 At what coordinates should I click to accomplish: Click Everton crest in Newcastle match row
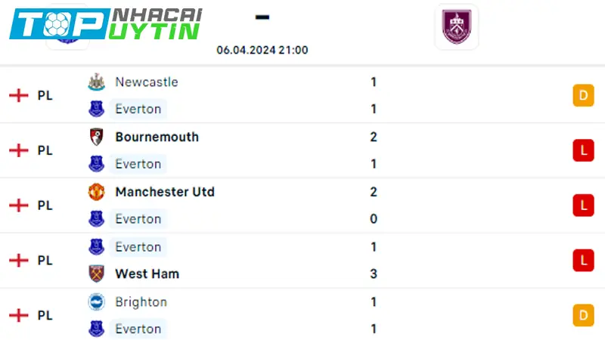pos(96,109)
